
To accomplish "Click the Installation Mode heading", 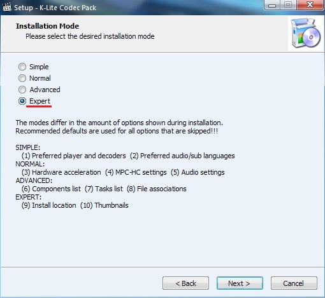I will [47, 26].
